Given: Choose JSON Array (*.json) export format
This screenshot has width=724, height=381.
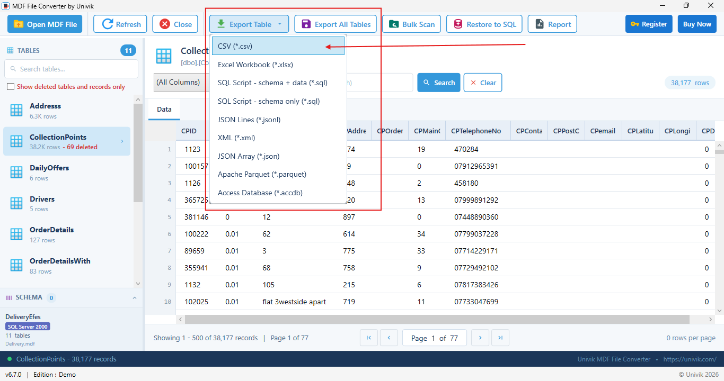Looking at the screenshot, I should coord(278,156).
